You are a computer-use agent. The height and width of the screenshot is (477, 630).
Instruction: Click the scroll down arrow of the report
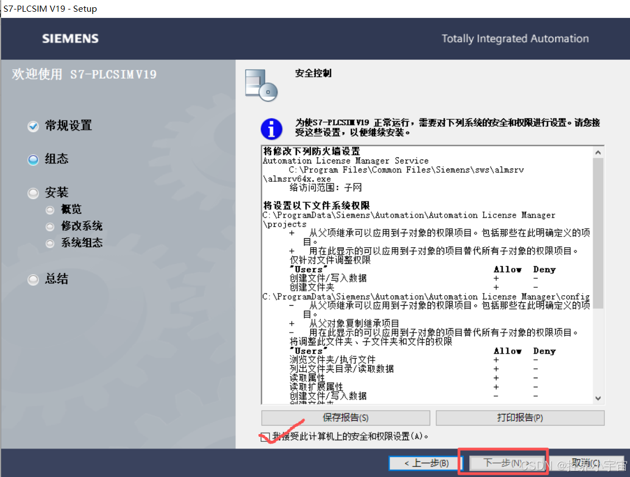598,398
